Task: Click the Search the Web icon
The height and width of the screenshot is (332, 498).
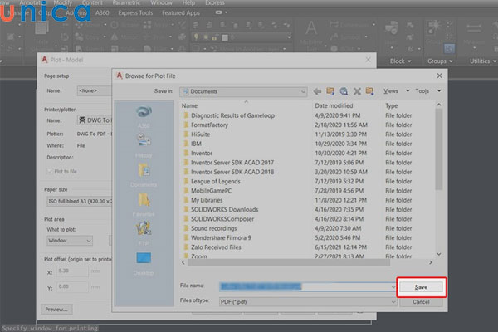Action: [344, 90]
